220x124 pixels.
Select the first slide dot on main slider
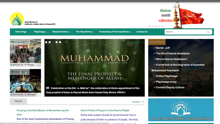click(x=46, y=42)
